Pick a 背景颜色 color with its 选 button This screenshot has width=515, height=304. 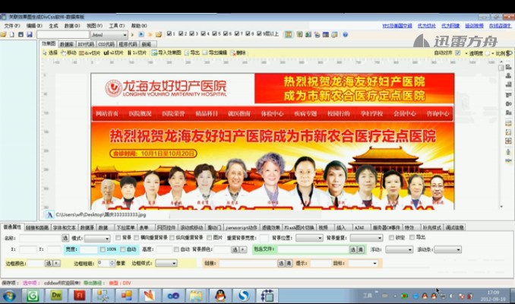pyautogui.click(x=235, y=250)
